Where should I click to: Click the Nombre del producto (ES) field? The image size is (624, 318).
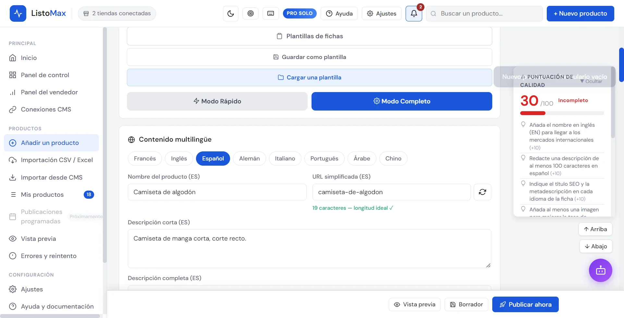217,192
